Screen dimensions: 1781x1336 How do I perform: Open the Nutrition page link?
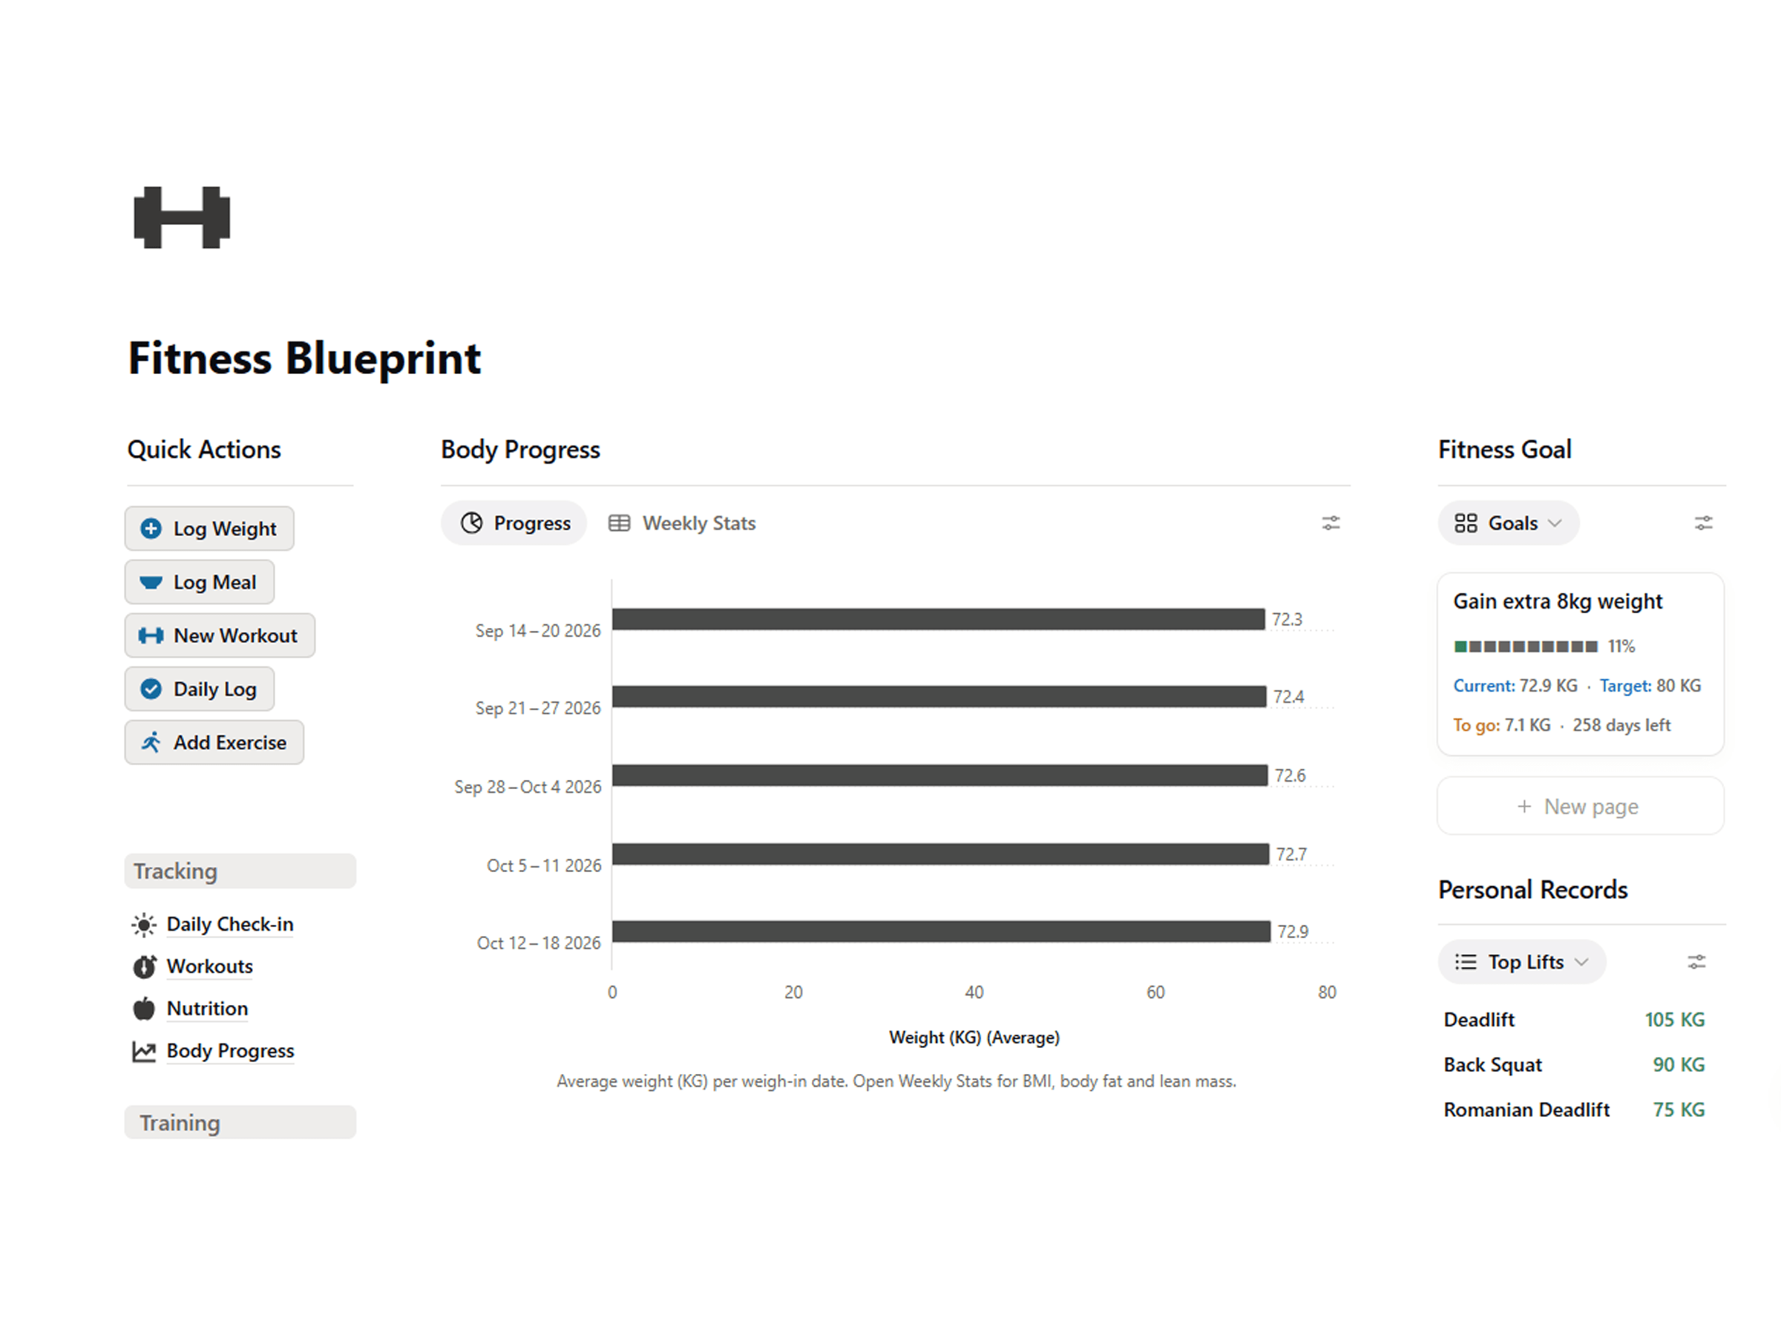[207, 1009]
